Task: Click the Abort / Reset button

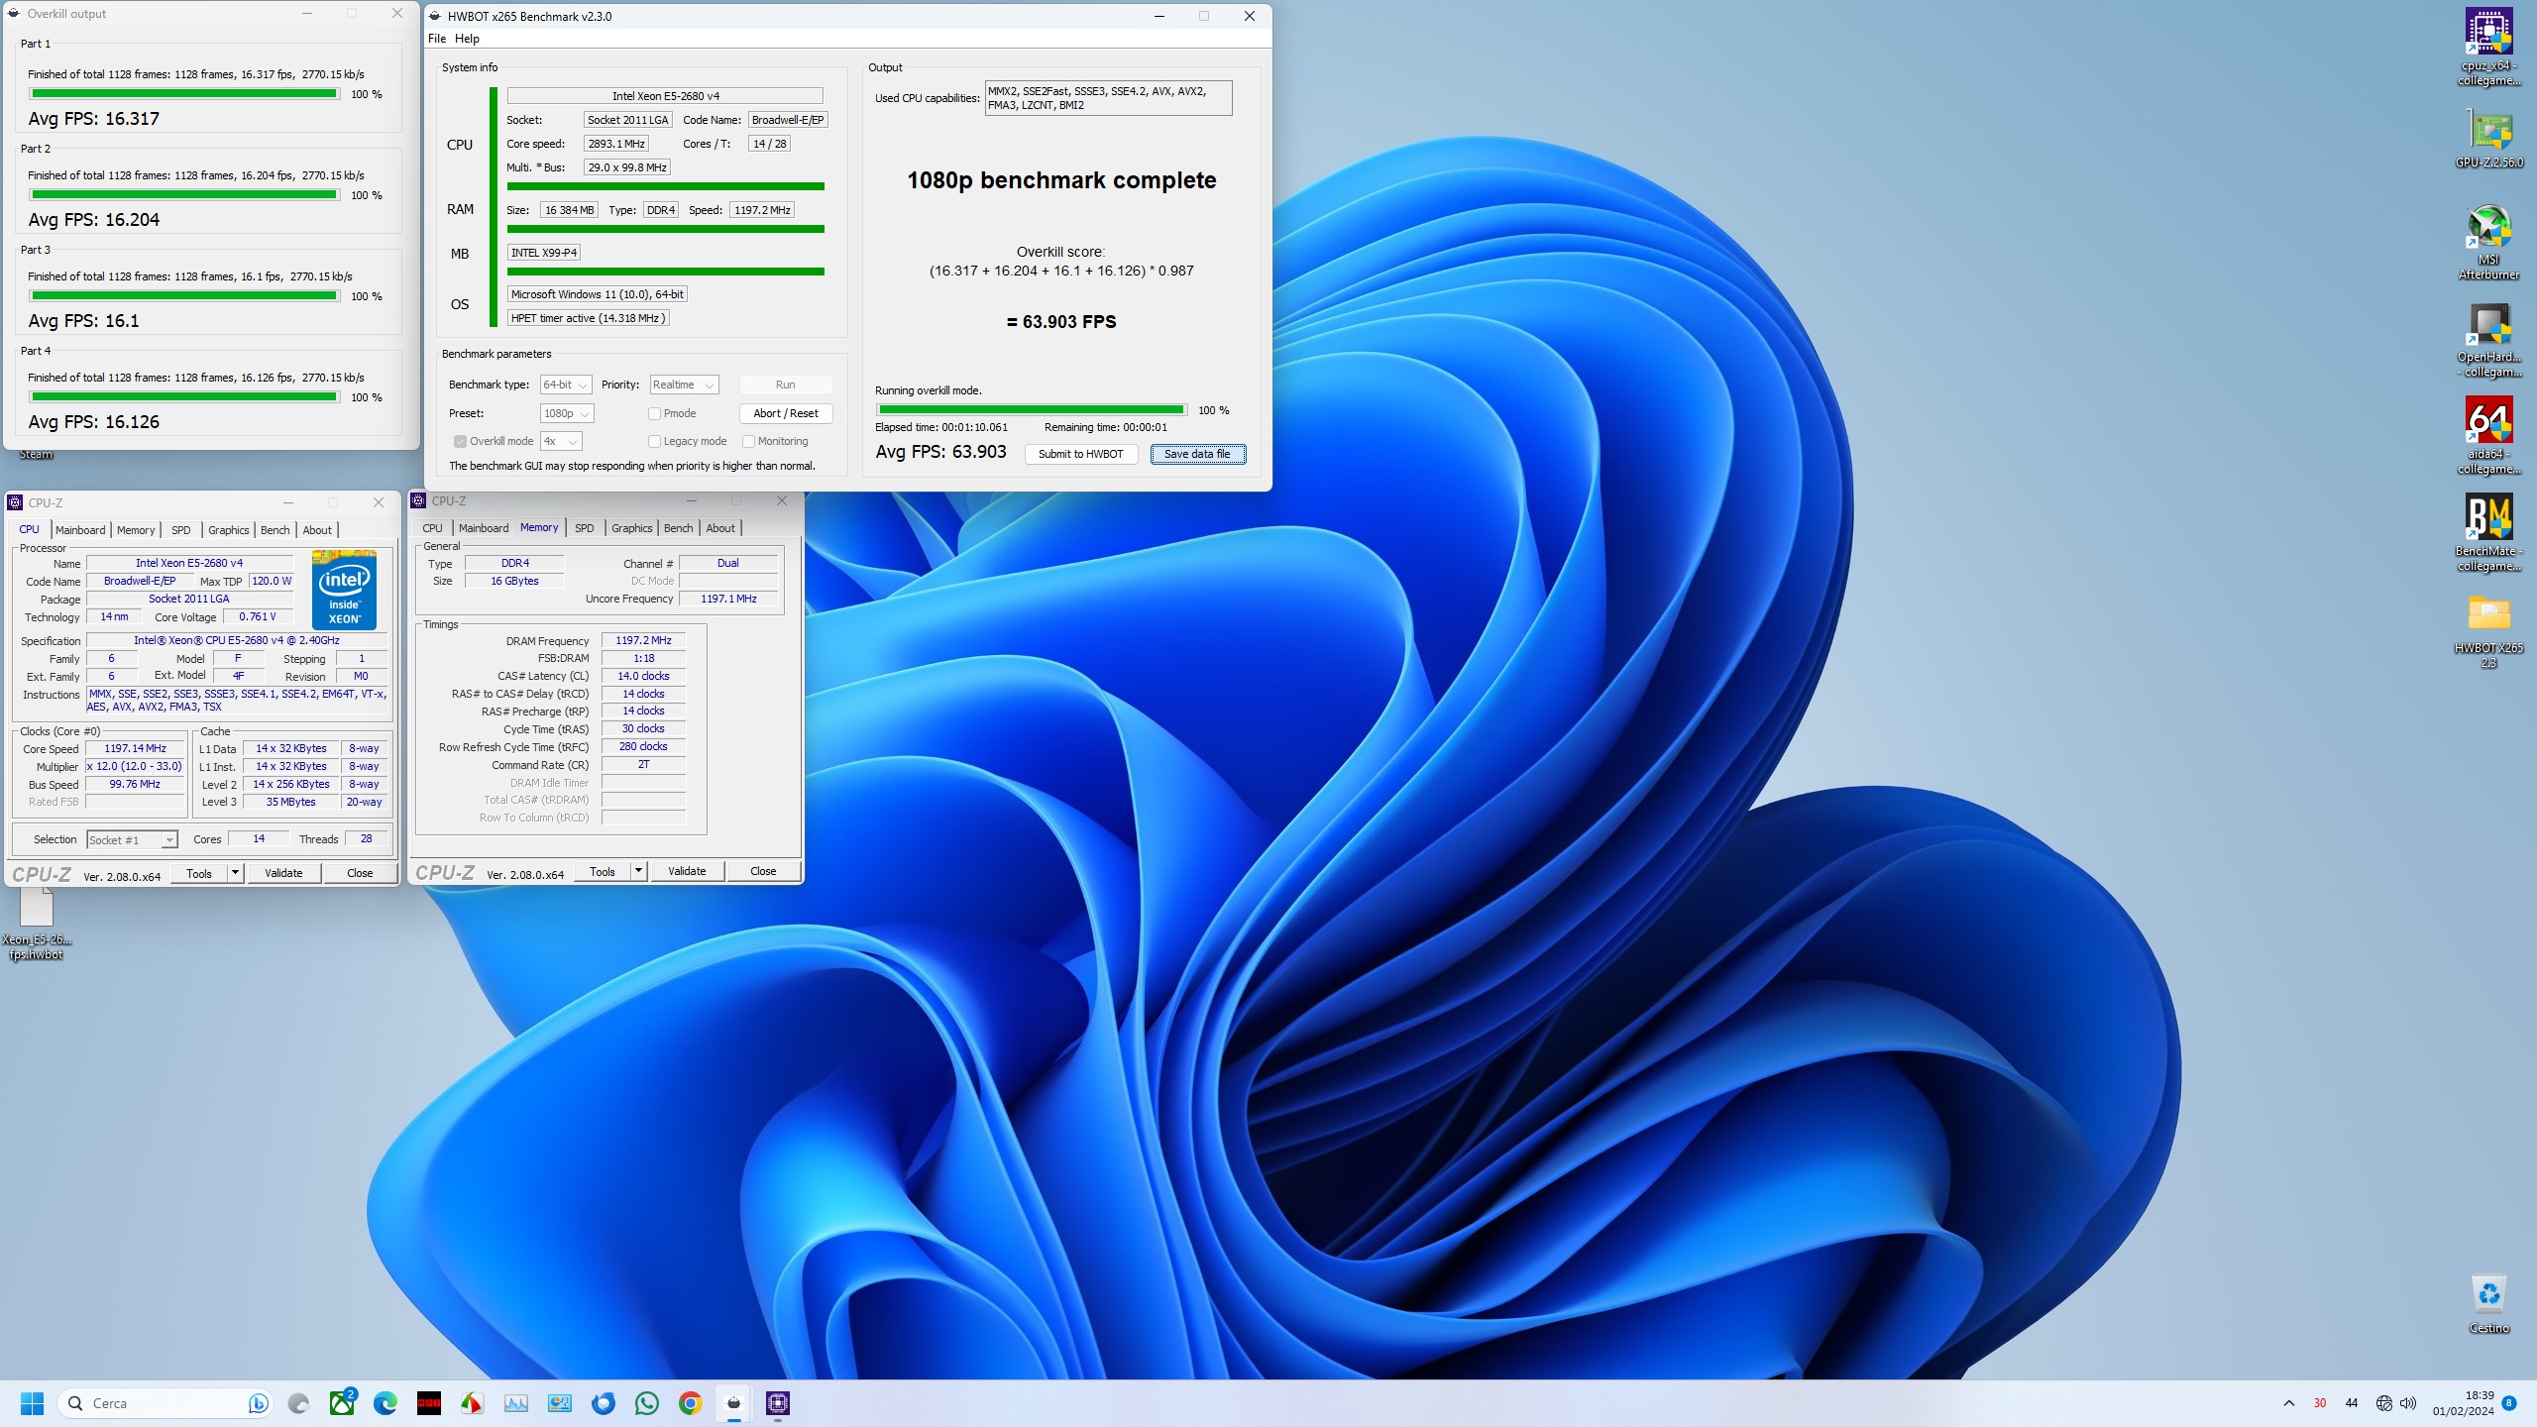Action: [785, 413]
